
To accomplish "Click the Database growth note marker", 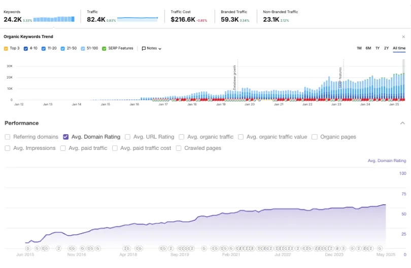I will (234, 78).
